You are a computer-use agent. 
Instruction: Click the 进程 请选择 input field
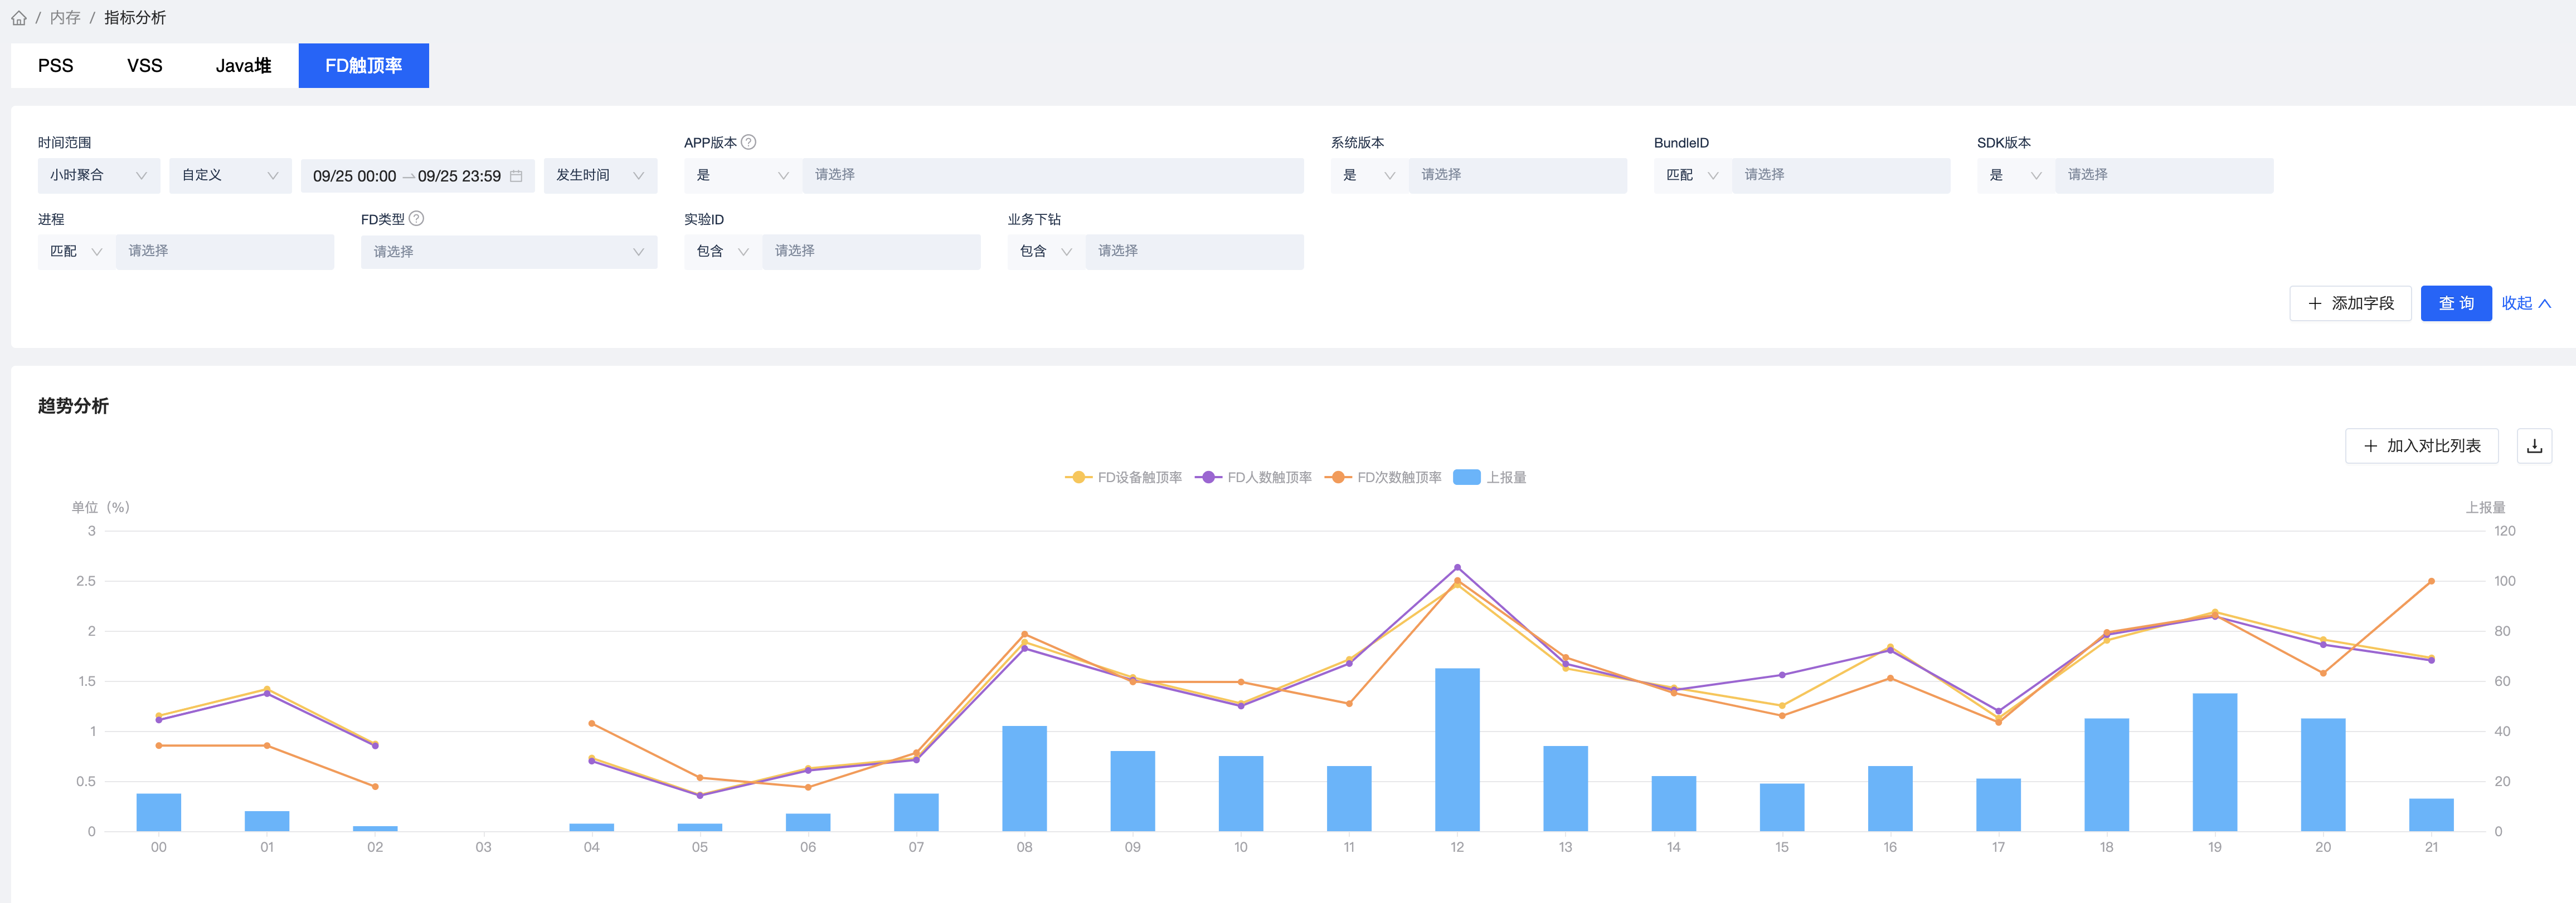point(225,252)
